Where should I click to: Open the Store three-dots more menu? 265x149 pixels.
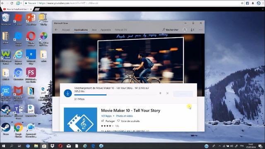coord(200,30)
